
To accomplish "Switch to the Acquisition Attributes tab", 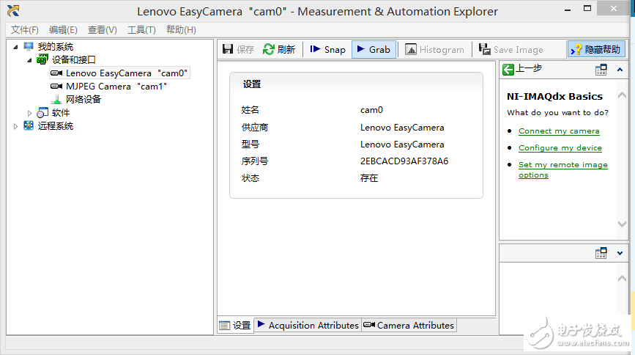I will (x=308, y=326).
